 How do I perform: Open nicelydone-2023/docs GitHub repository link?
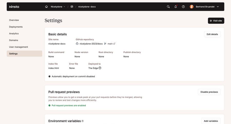(x=91, y=44)
